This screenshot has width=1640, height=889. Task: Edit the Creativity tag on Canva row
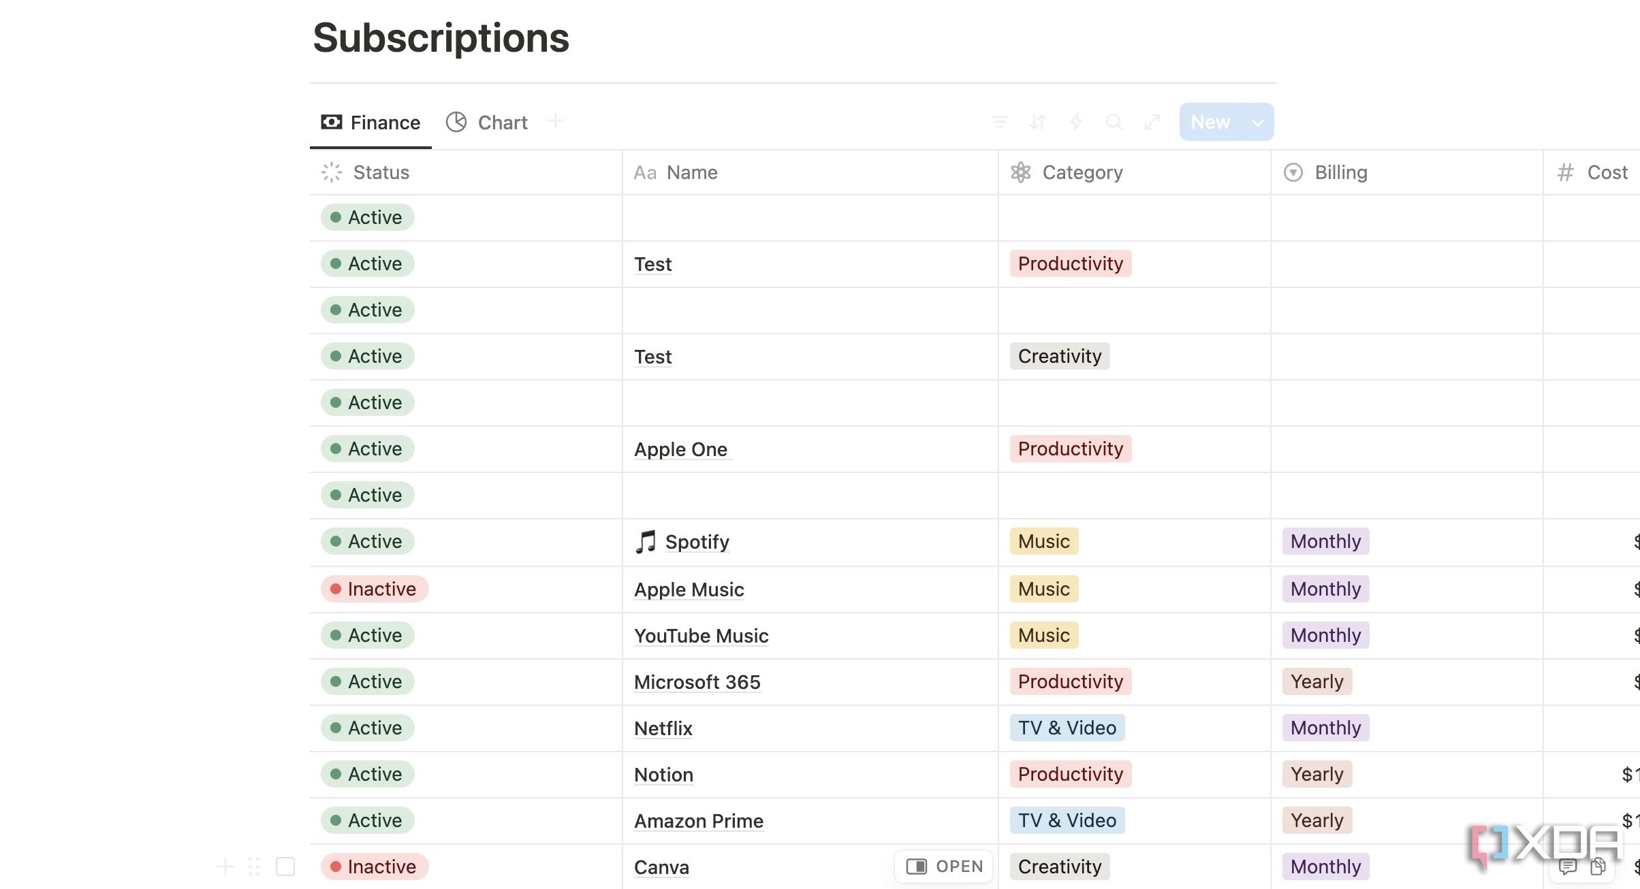click(1060, 867)
